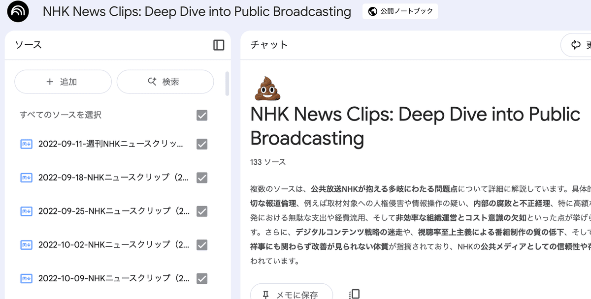Uncheck the 2022-09-18 NHKニュースクリップ source

pos(201,178)
